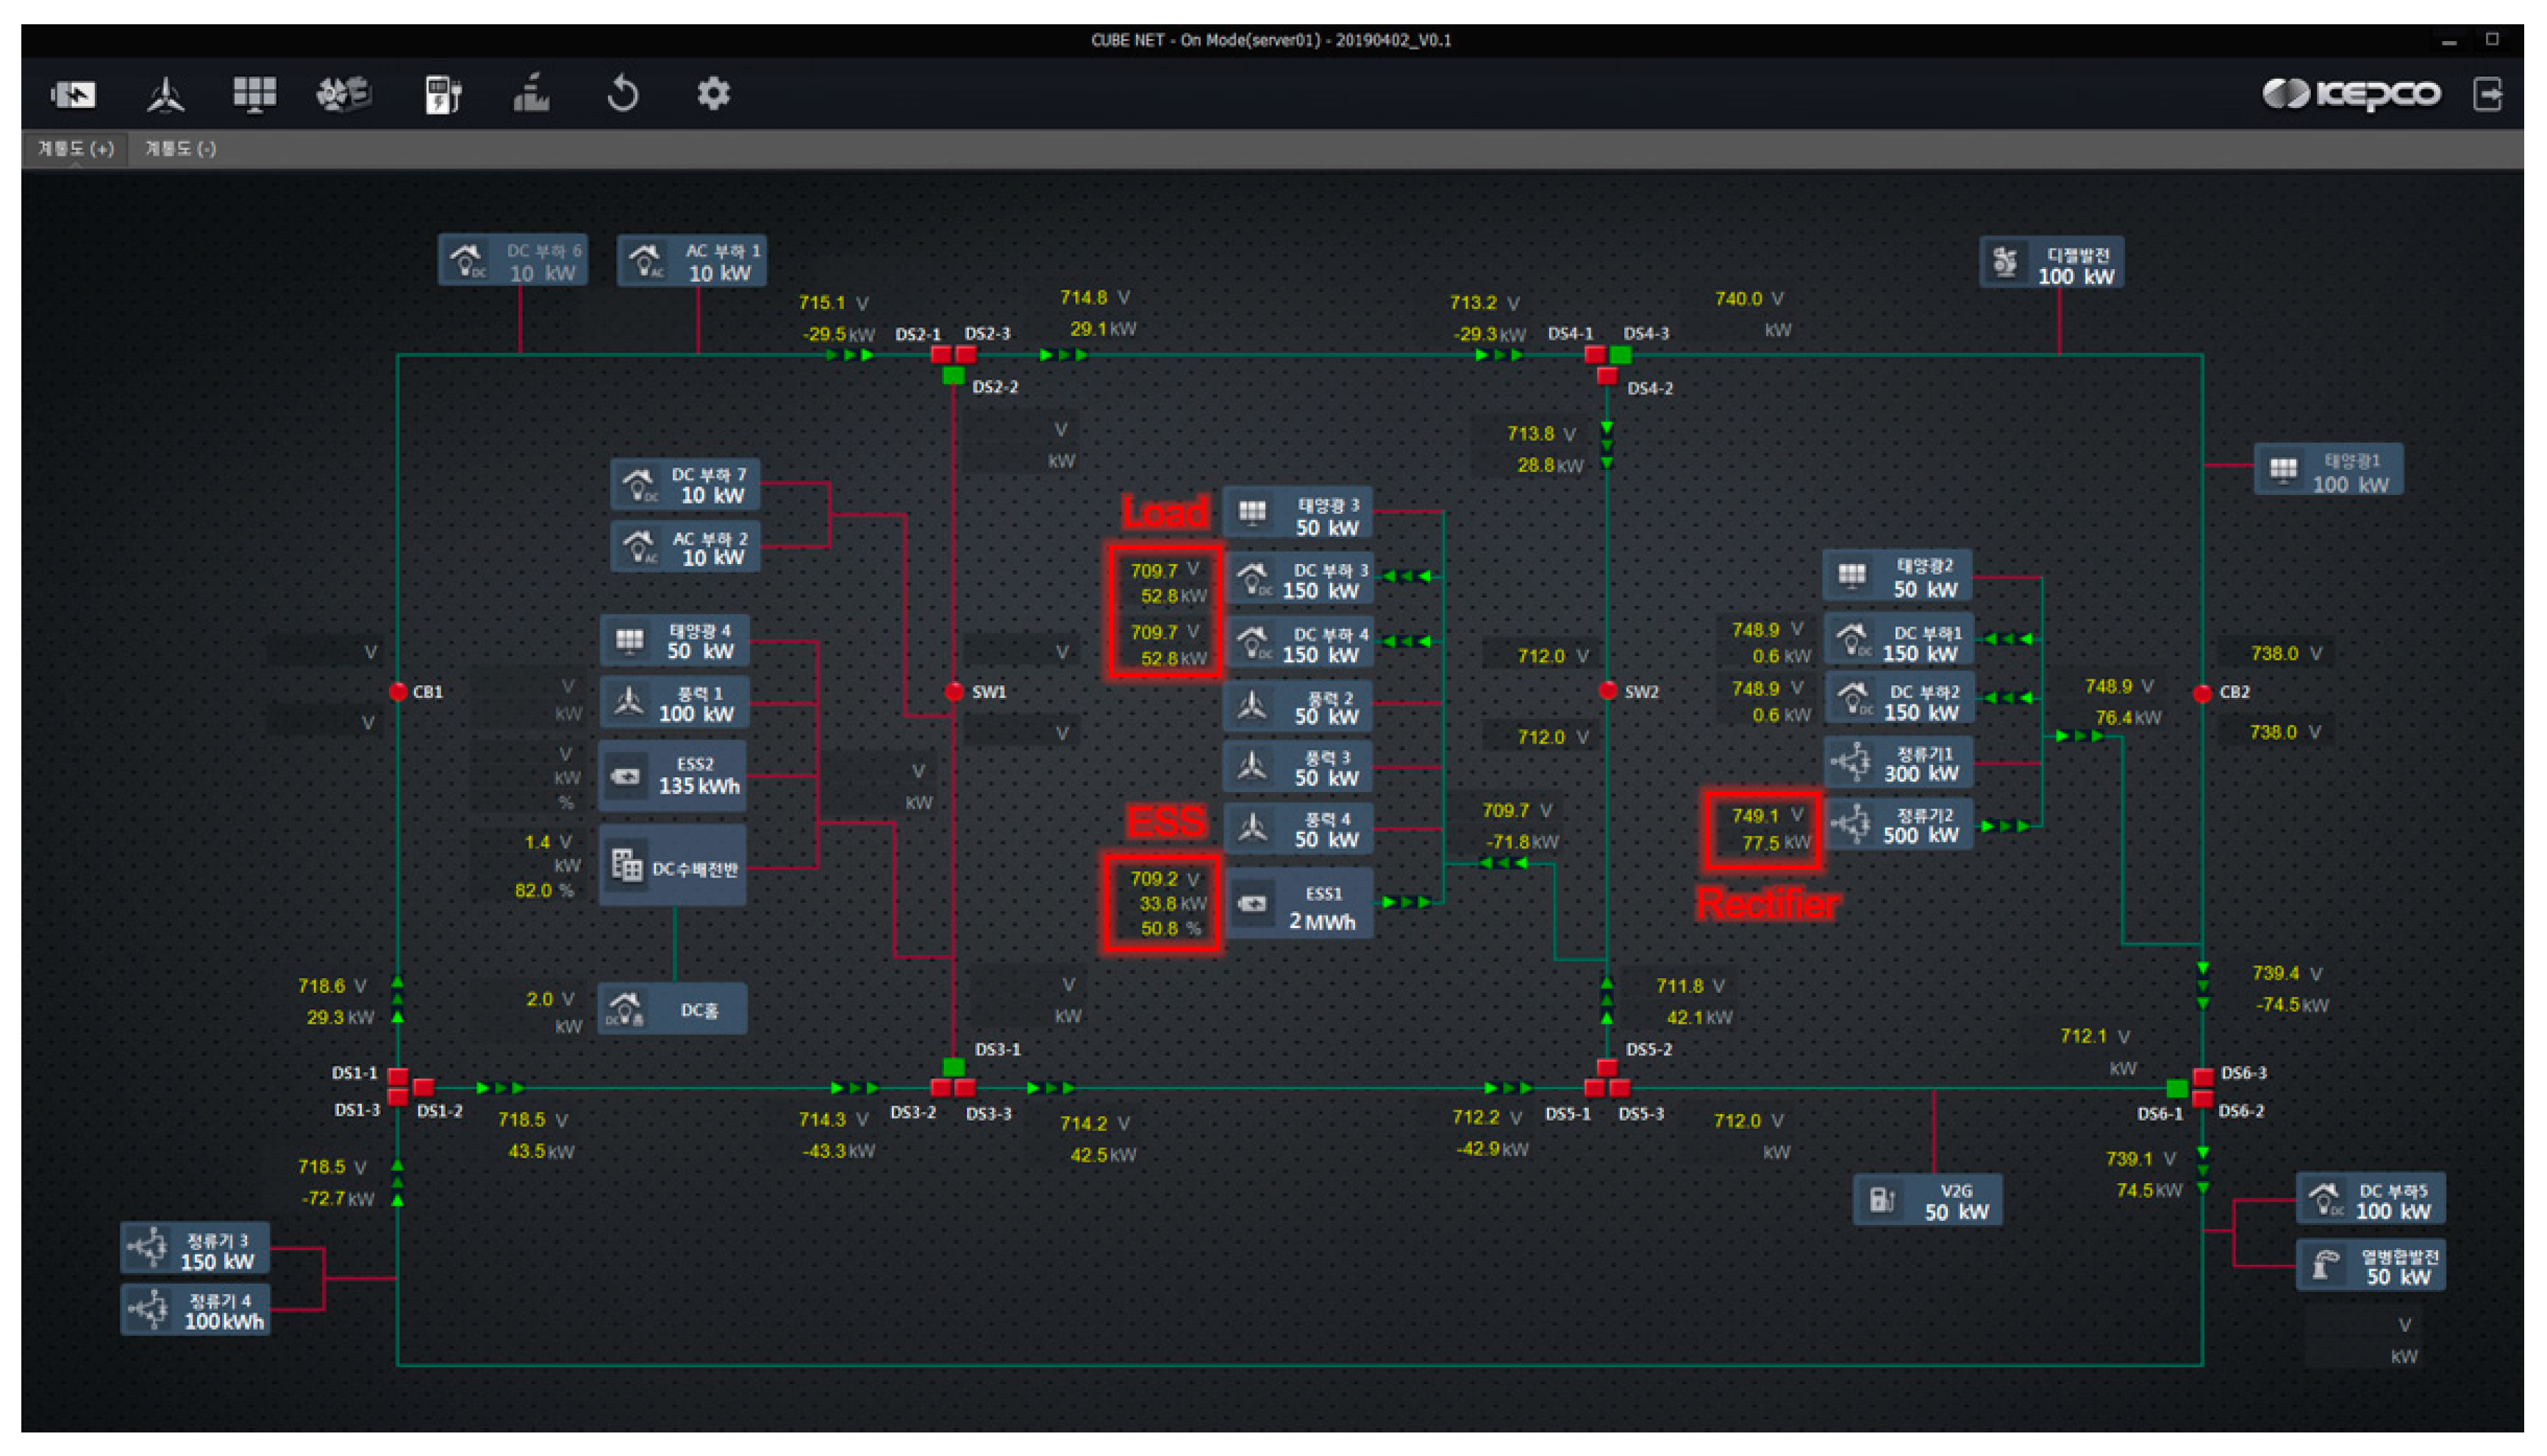Click the ESS1 2 MWh device block
The height and width of the screenshot is (1456, 2547).
(1298, 905)
